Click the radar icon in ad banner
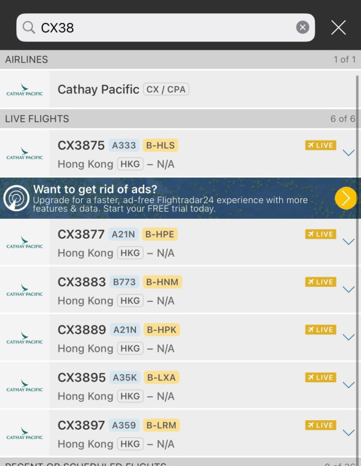 point(16,198)
